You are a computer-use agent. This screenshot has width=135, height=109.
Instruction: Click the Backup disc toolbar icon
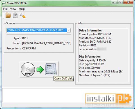pyautogui.click(x=15, y=15)
